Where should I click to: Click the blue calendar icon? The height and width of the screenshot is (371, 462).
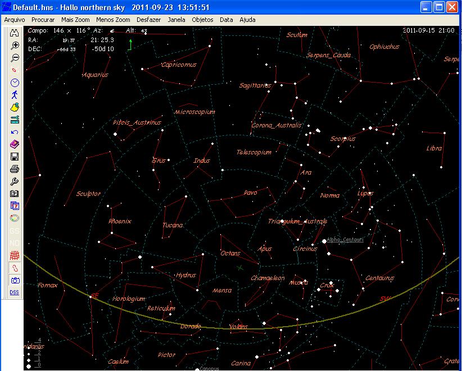[x=15, y=206]
